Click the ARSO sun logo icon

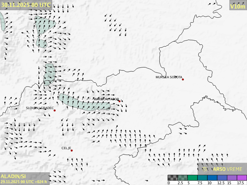coord(205,169)
